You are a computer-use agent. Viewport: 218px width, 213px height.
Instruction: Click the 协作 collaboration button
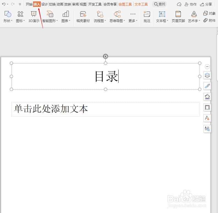click(190, 4)
